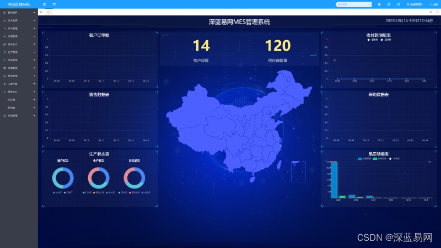Expand 客户管理 using its arrow
Screen dimensions: 441x248
[34, 29]
